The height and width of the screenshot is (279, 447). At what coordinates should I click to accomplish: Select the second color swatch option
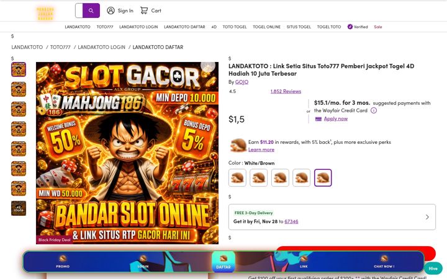point(258,178)
